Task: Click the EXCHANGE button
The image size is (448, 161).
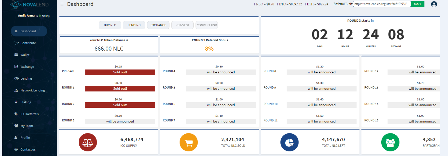Action: (x=158, y=25)
